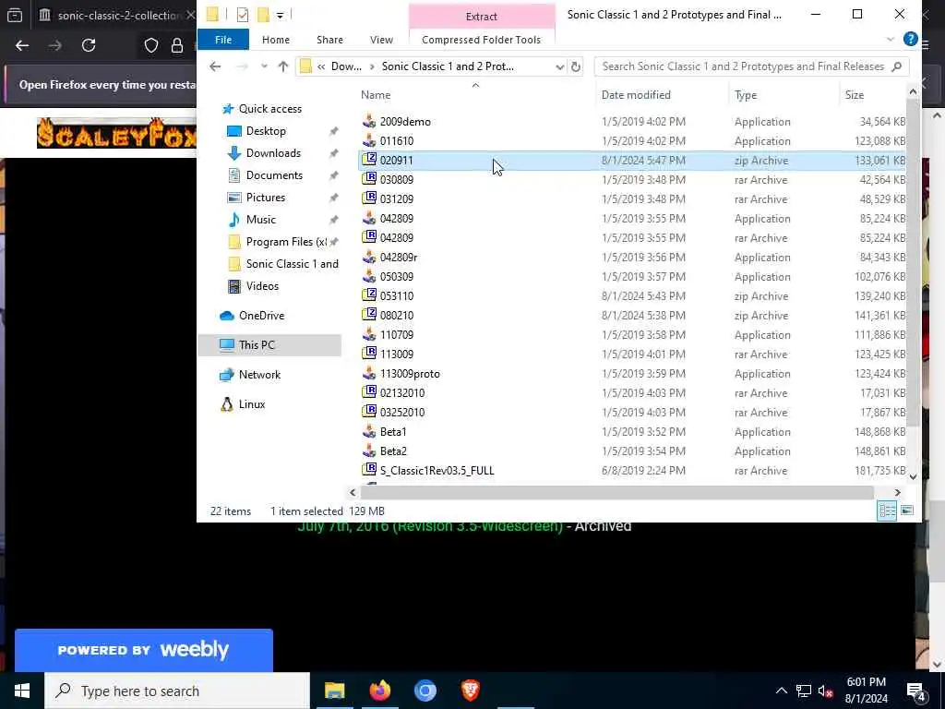The height and width of the screenshot is (709, 945).
Task: Open the address bar history dropdown
Action: [x=559, y=66]
